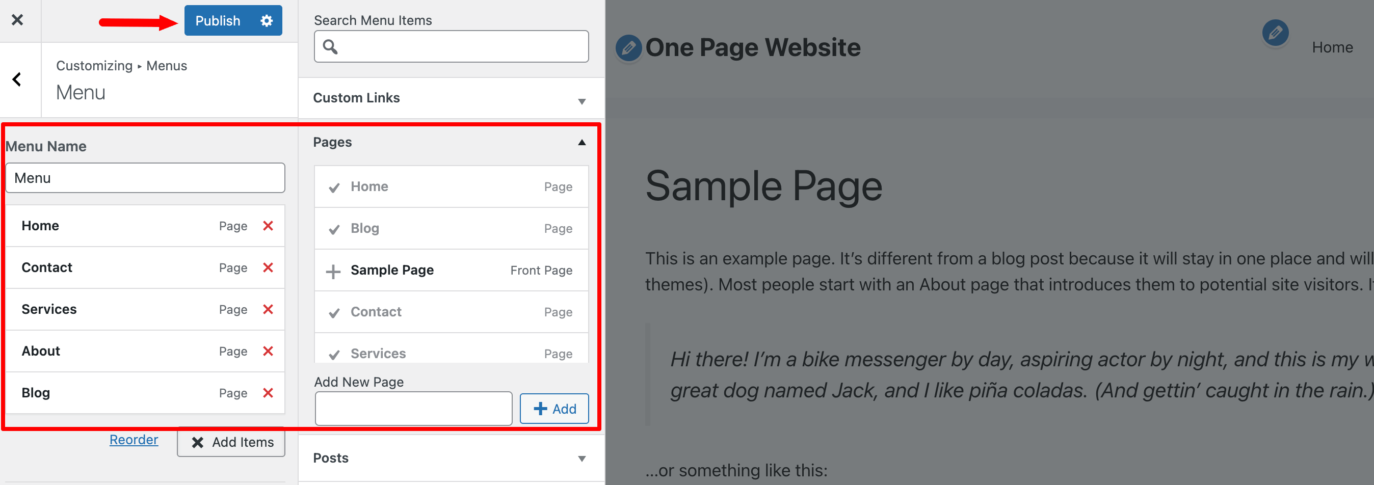Expand the Custom Links section

pyautogui.click(x=451, y=98)
